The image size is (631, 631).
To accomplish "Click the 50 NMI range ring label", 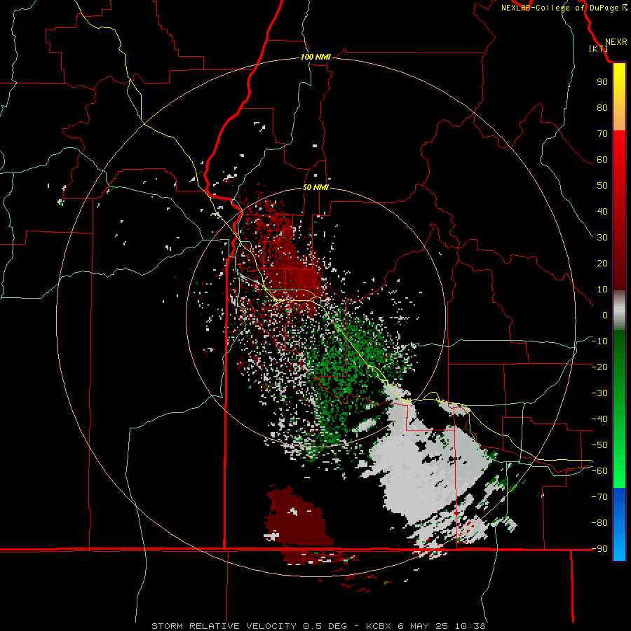I will click(315, 187).
